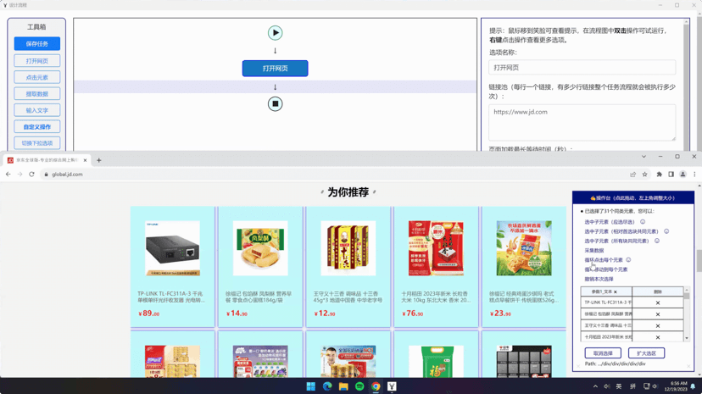
Task: Click 撤销本次选择 link
Action: (599, 279)
